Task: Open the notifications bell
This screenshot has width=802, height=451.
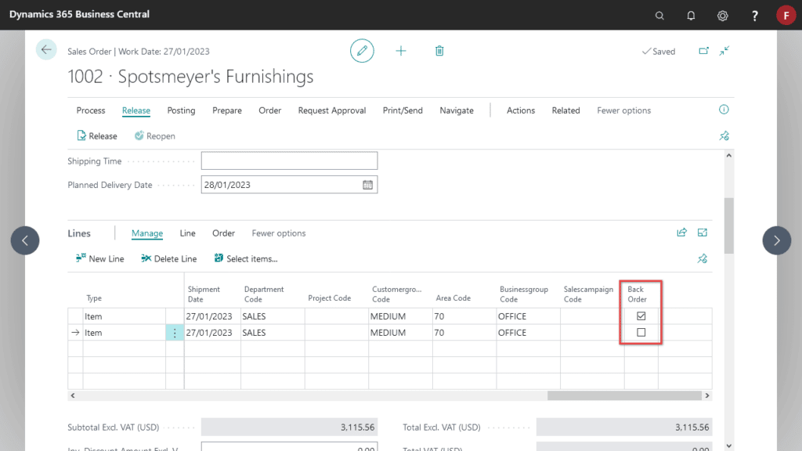Action: (691, 15)
